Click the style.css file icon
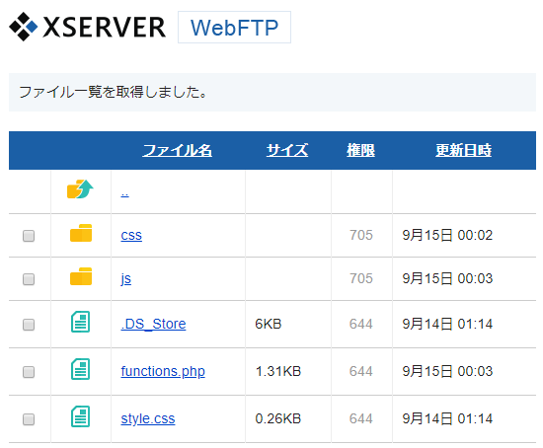This screenshot has height=448, width=543. (x=80, y=416)
